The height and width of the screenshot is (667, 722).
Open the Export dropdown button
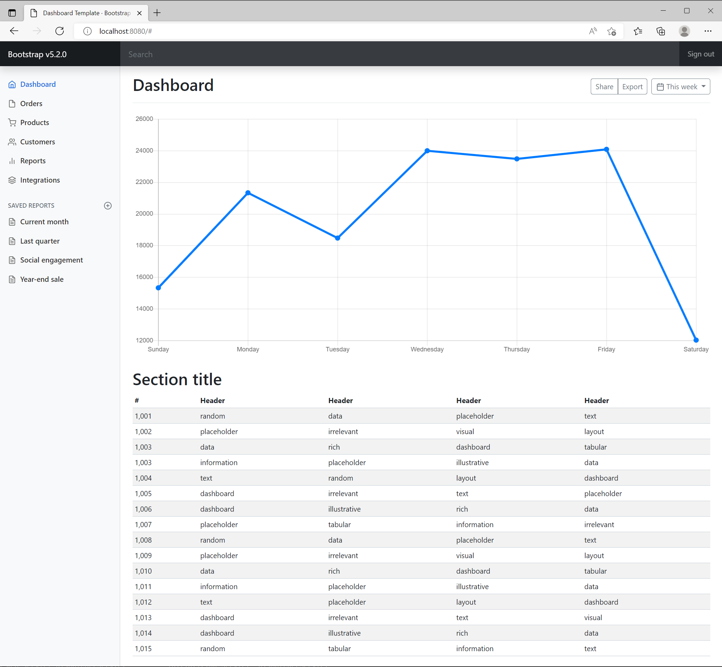coord(631,86)
